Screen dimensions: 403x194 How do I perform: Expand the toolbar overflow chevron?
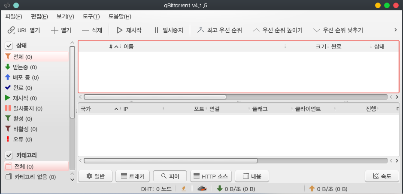tap(396, 30)
